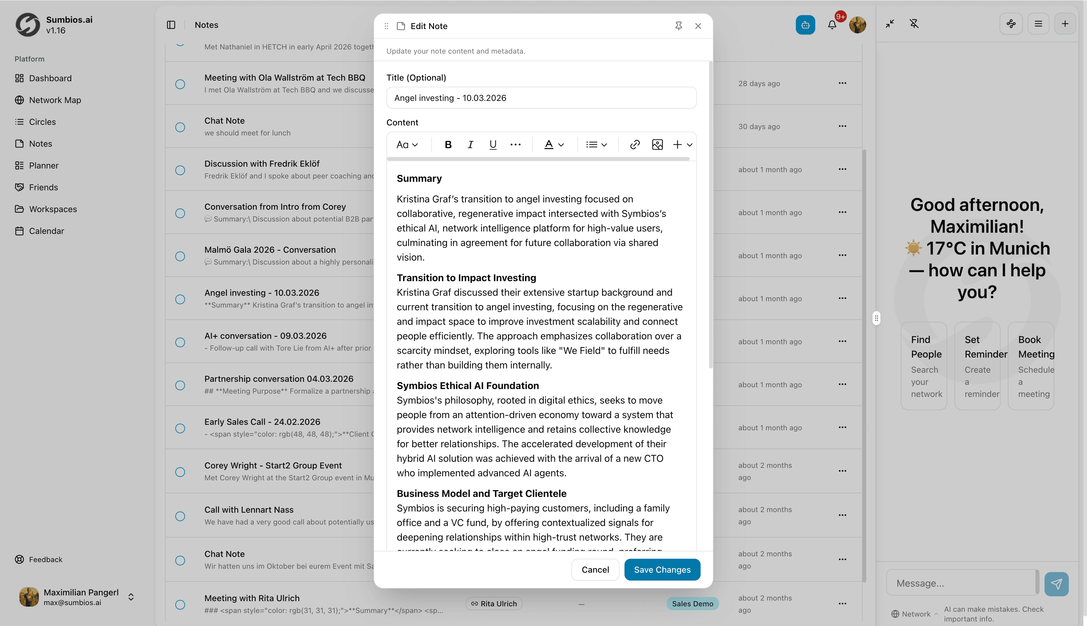1087x626 pixels.
Task: Click the Save Changes button
Action: click(662, 570)
